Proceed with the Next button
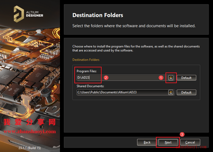 pos(168,142)
